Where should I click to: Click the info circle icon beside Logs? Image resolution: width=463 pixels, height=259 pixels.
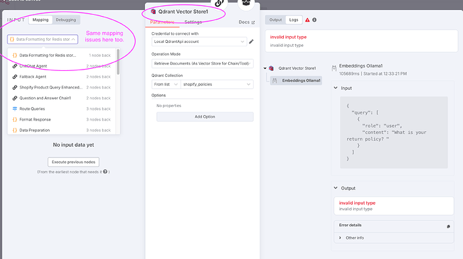point(315,20)
